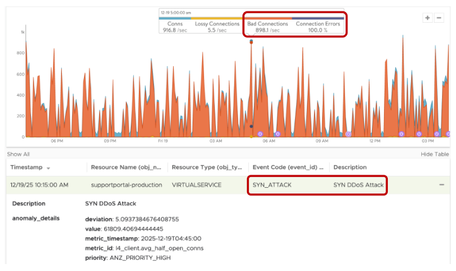Toggle Bad Connections metric legend

[268, 26]
